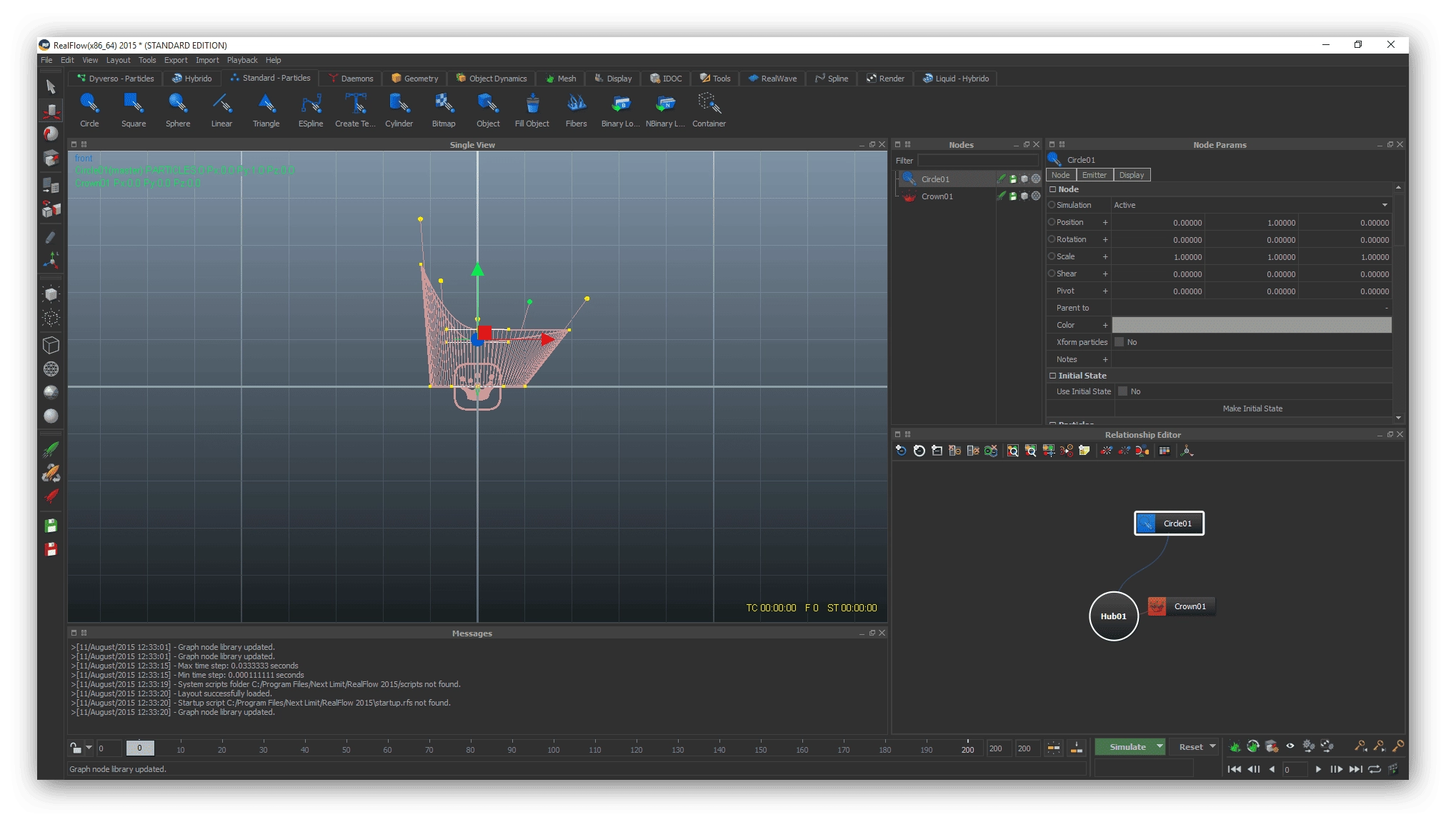
Task: Jump to the first frame
Action: [1235, 769]
